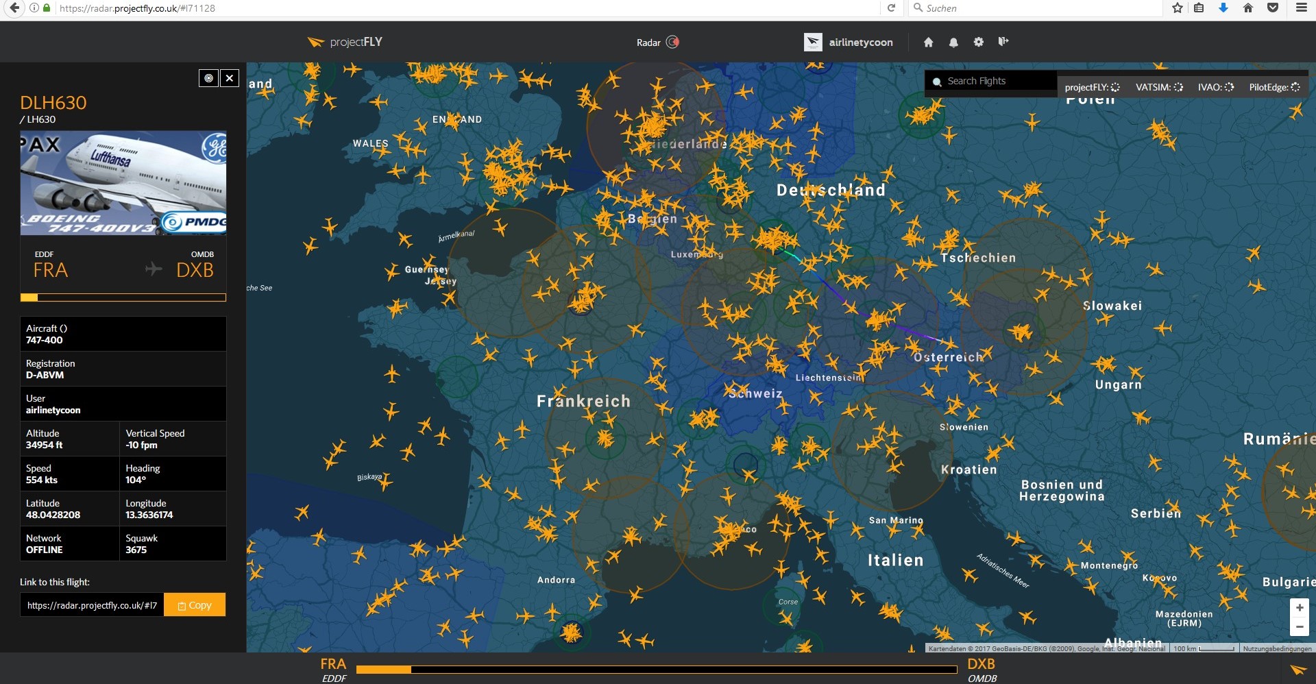Open the Radar tab
1316x684 pixels.
648,42
